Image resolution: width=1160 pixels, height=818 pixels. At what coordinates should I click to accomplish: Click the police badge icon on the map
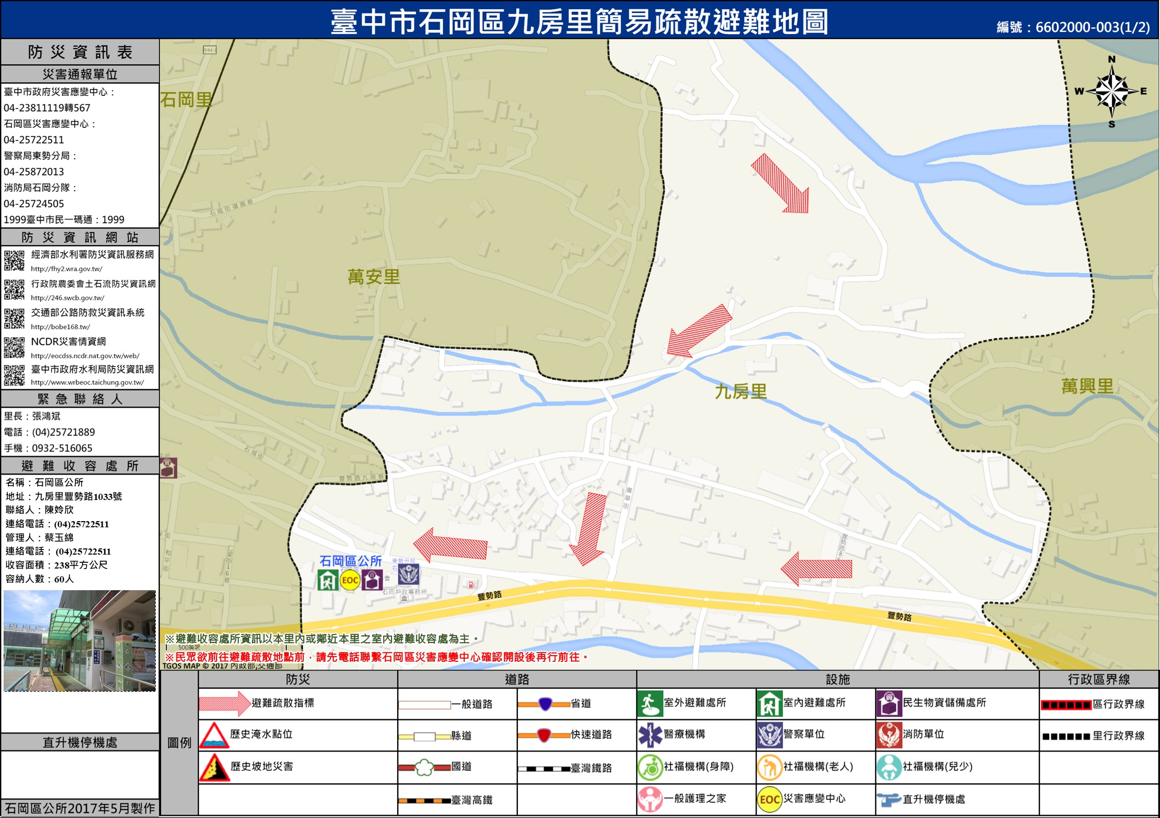point(409,574)
